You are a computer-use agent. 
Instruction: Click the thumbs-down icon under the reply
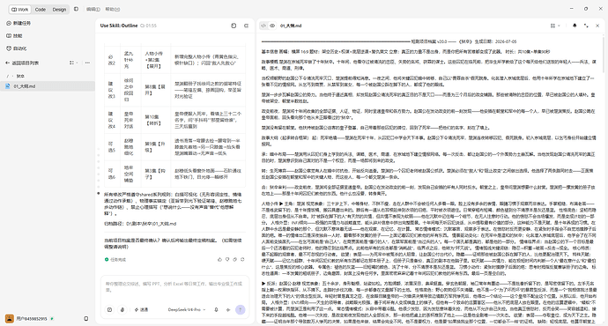[x=227, y=259]
